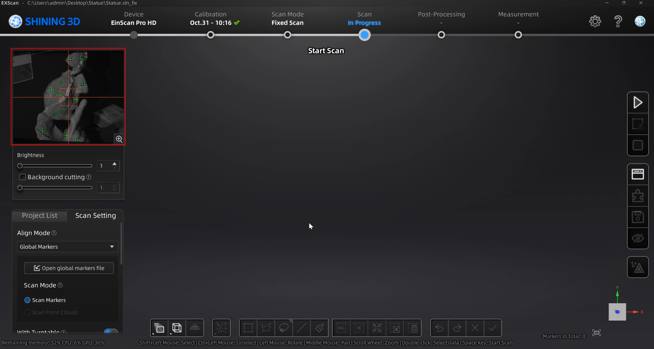Switch to the Project List tab
This screenshot has height=349, width=654.
39,215
